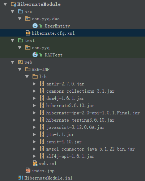Click the antlr-2.7.6.jar archive icon

(42, 84)
